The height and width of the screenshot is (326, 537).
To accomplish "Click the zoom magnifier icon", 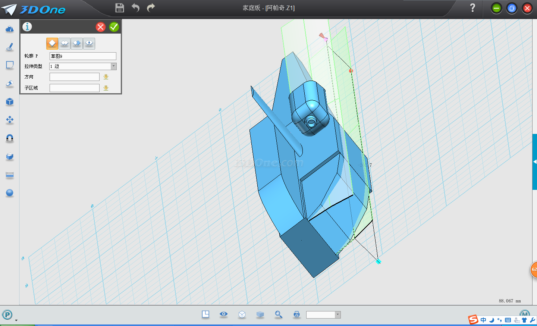I will [x=279, y=314].
